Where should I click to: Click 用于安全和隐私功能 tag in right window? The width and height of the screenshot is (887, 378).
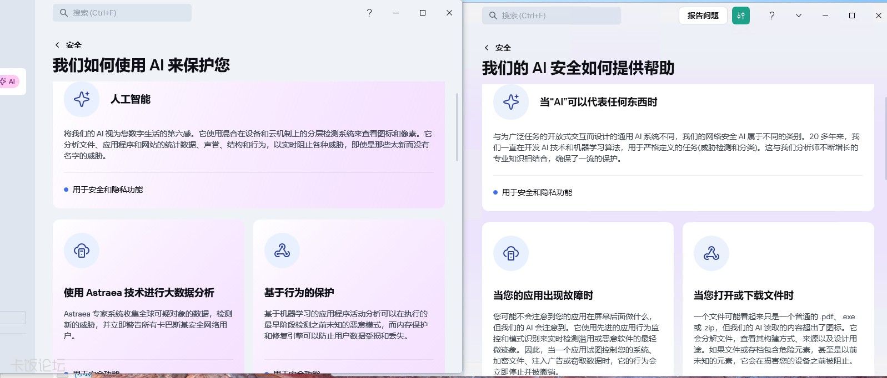click(537, 192)
